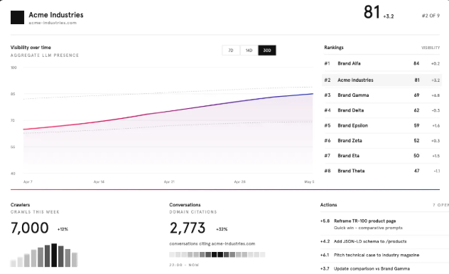Click darkest cell in citations heat strip
This screenshot has width=449, height=274.
coord(220,255)
